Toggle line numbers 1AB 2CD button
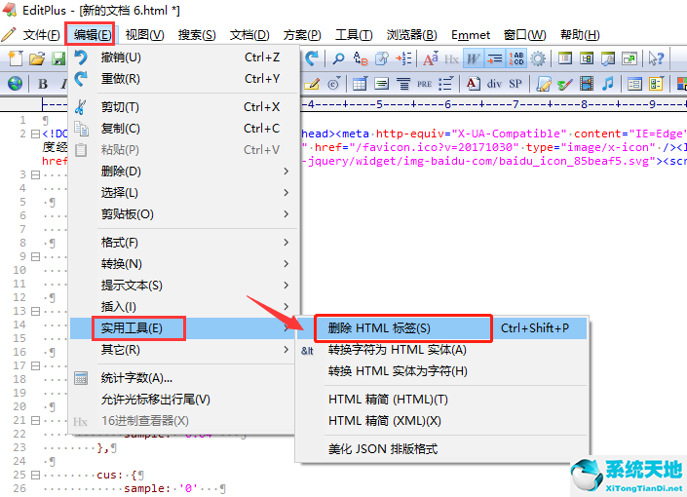This screenshot has width=687, height=497. point(516,58)
